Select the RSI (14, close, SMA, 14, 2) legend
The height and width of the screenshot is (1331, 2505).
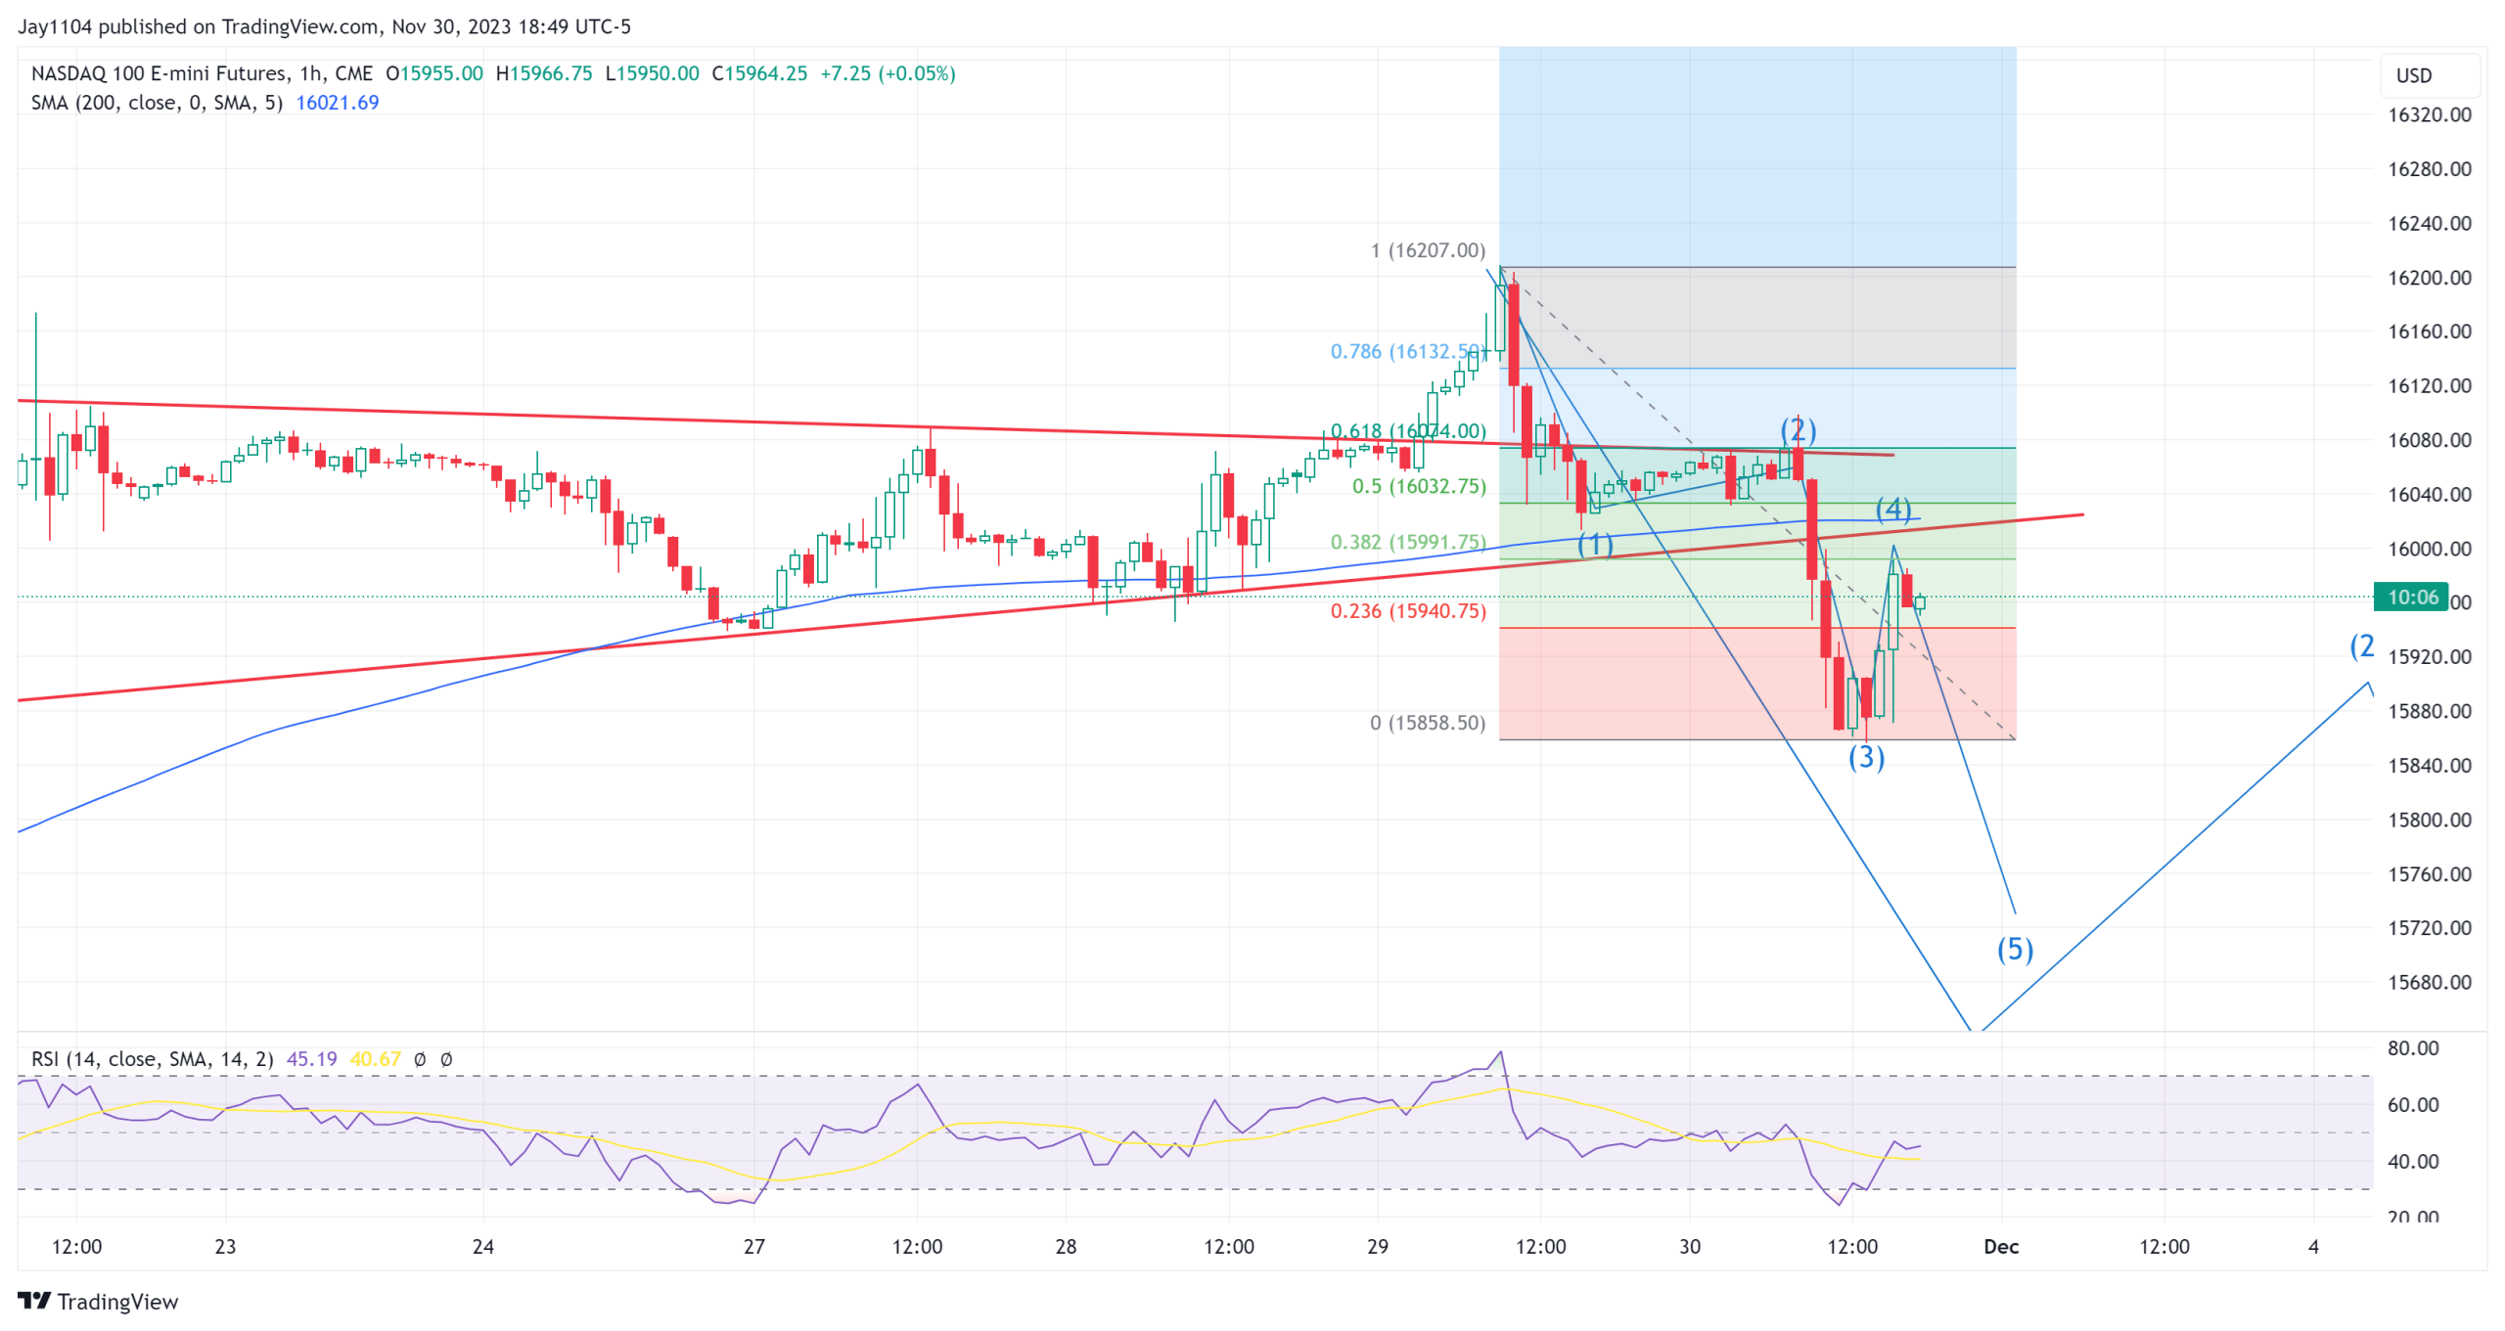point(152,1059)
